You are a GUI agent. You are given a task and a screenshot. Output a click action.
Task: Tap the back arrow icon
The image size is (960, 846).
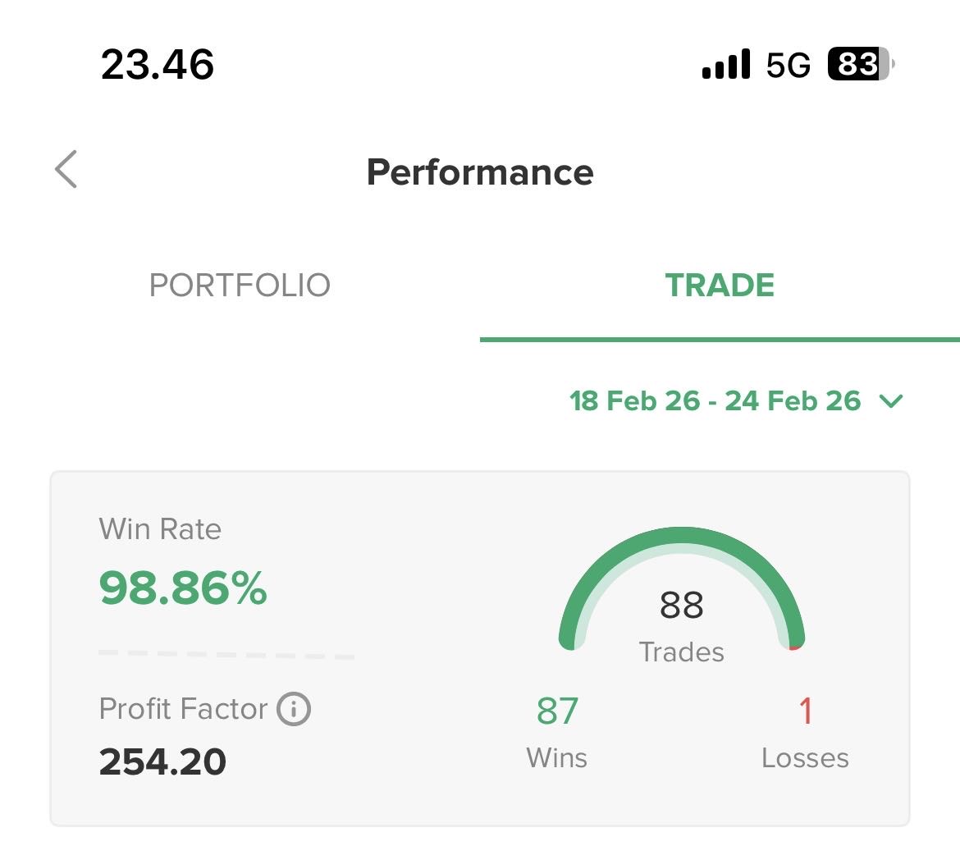(x=66, y=169)
